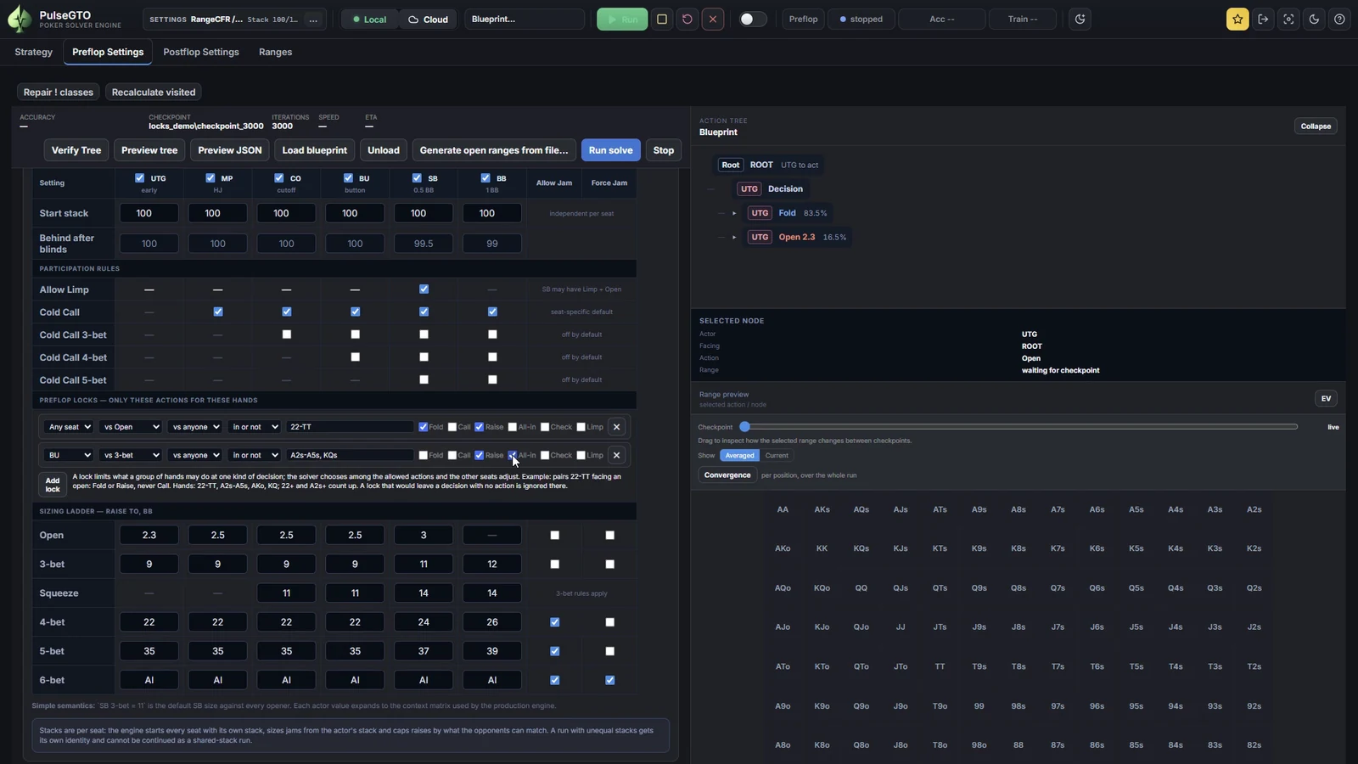This screenshot has height=764, width=1358.
Task: Open the settings ellipsis menu button
Action: [x=313, y=19]
